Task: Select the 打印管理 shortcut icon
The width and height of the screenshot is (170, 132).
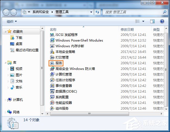Action: (52, 57)
